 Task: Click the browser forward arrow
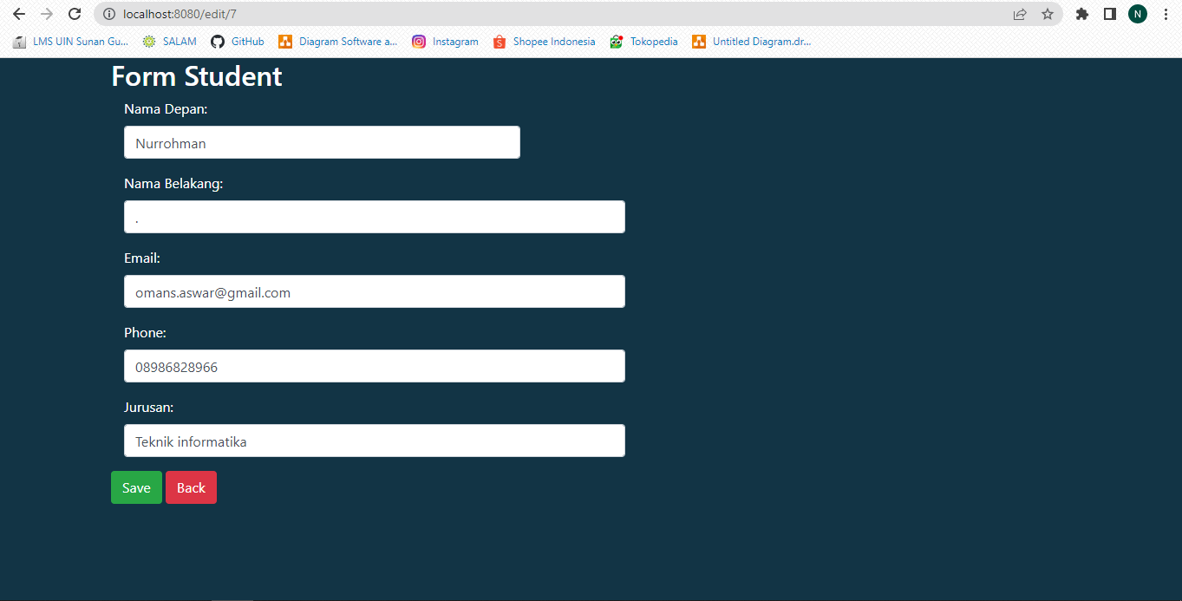pos(47,14)
